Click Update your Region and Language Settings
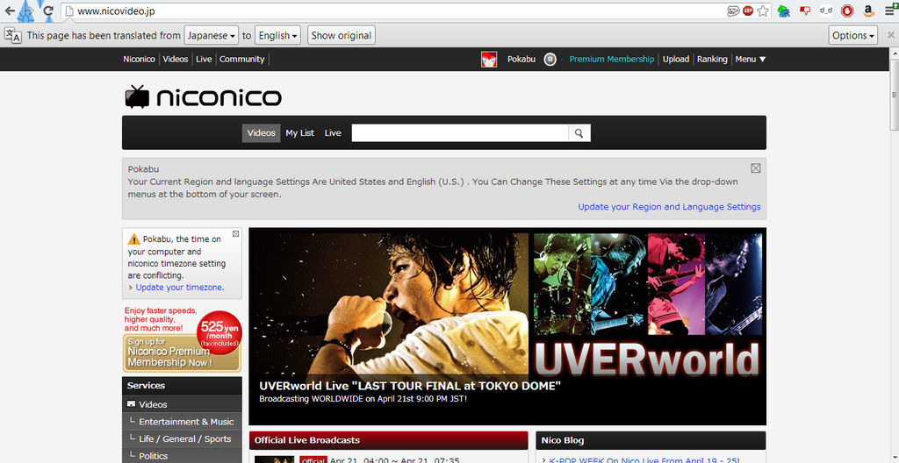The image size is (899, 463). (669, 207)
